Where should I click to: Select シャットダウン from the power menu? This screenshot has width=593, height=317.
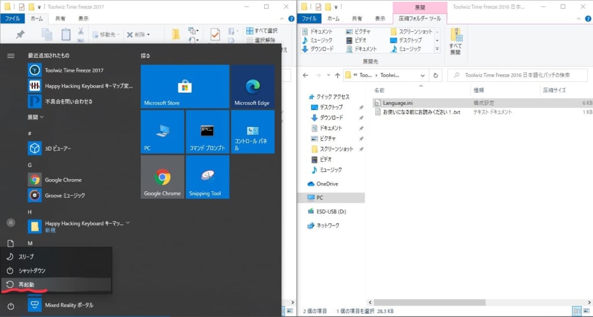(x=56, y=271)
